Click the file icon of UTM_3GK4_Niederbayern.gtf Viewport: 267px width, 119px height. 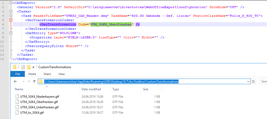pos(17,97)
